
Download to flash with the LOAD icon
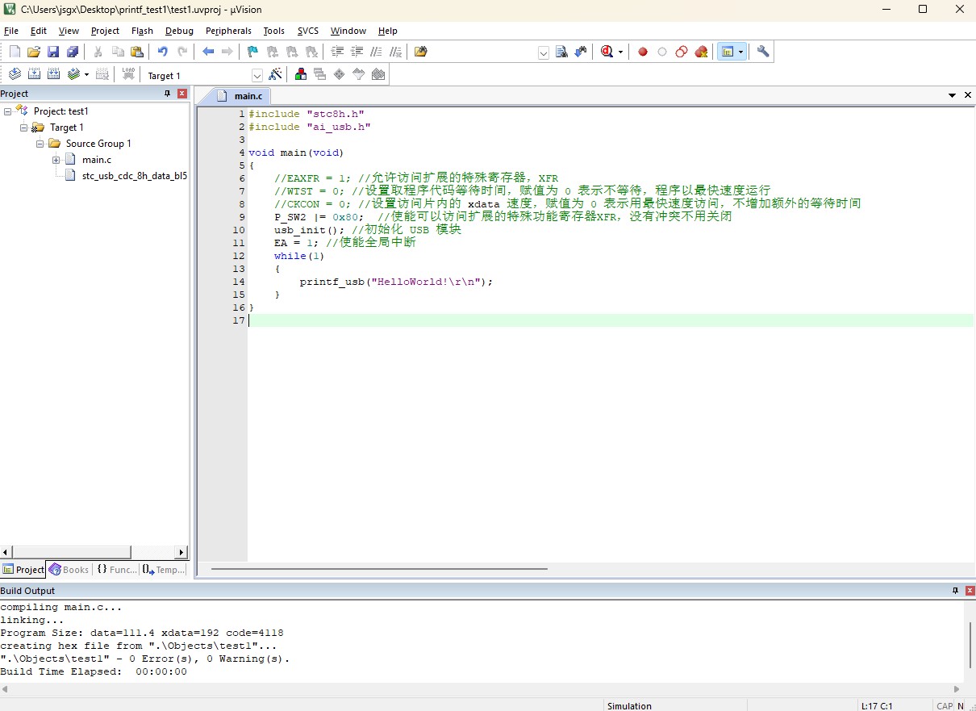128,74
